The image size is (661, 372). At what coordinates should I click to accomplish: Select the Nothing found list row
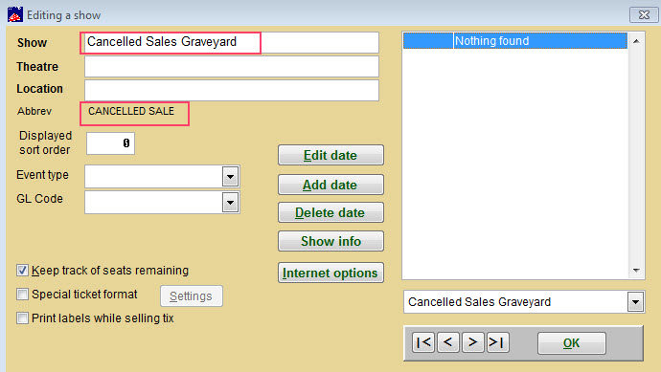pyautogui.click(x=515, y=41)
